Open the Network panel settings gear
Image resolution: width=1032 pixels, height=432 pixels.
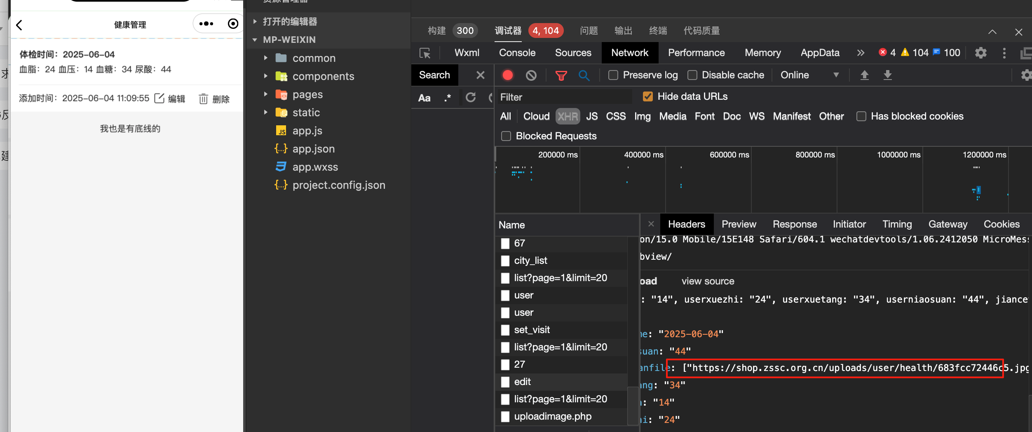pos(1026,75)
